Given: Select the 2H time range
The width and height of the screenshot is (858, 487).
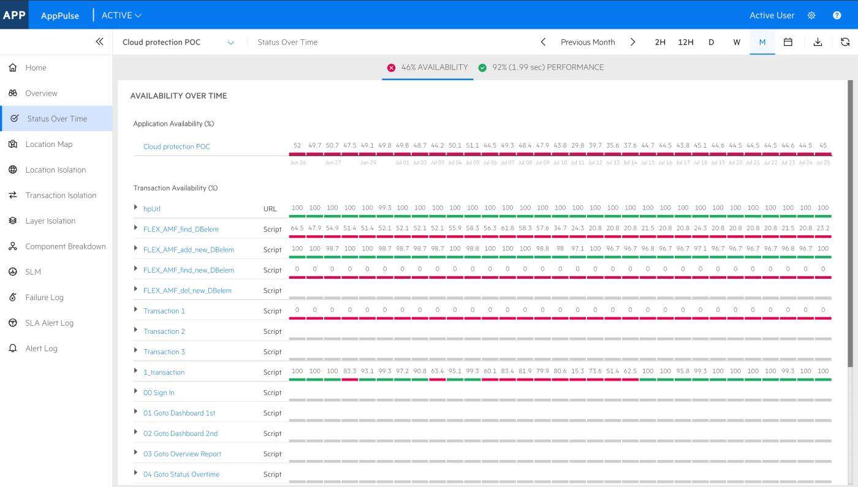Looking at the screenshot, I should [x=660, y=42].
